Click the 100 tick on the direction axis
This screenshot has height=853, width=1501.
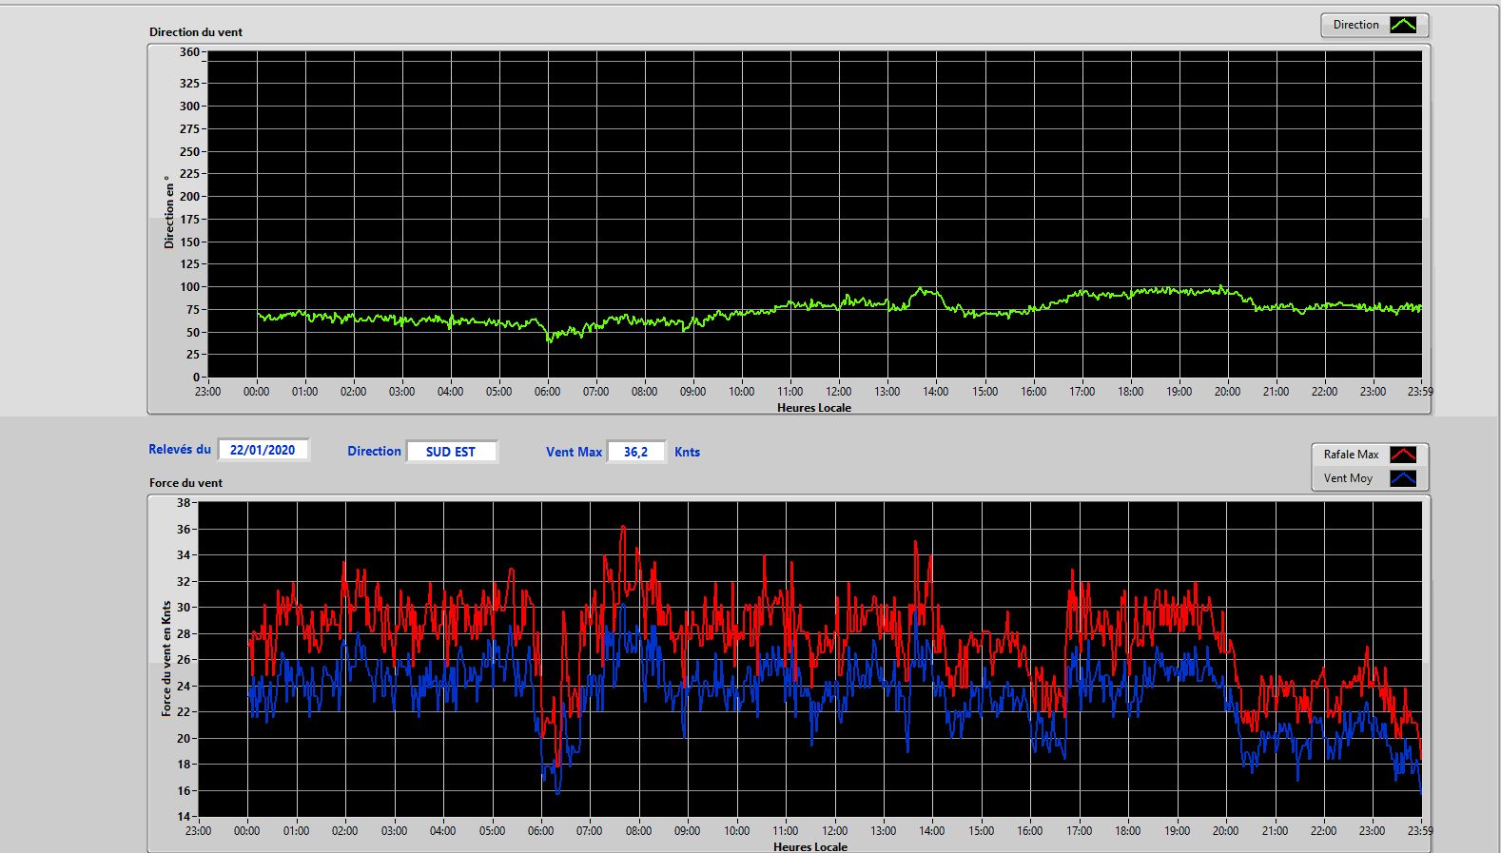click(x=189, y=287)
